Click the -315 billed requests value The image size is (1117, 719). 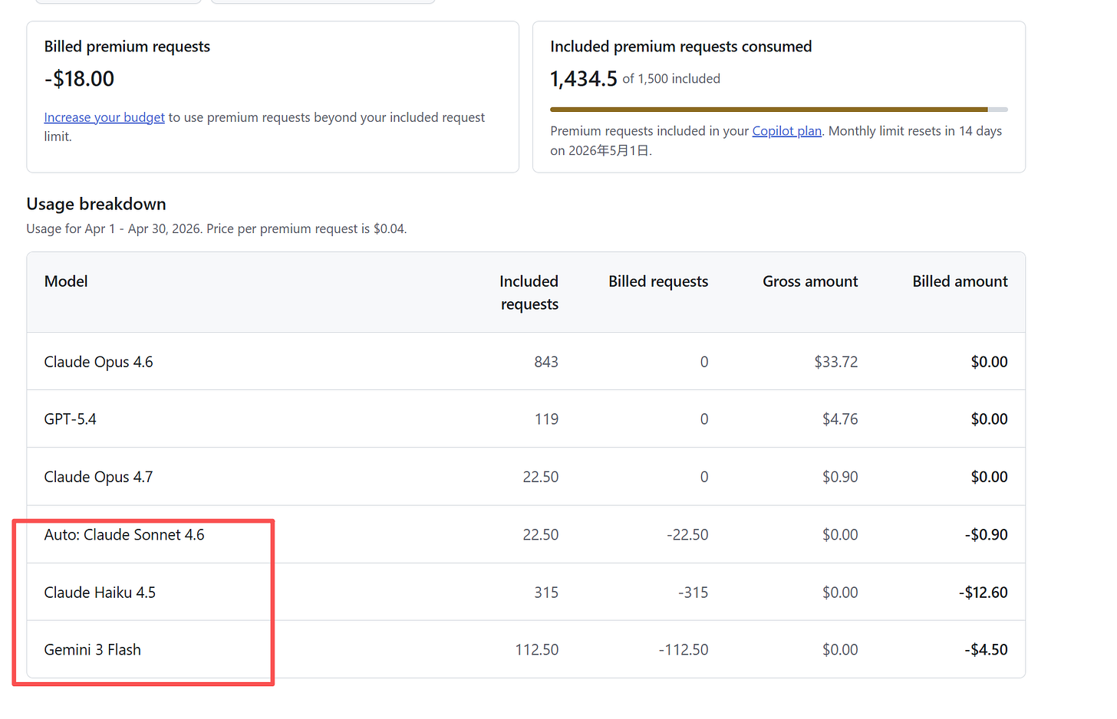tap(693, 593)
